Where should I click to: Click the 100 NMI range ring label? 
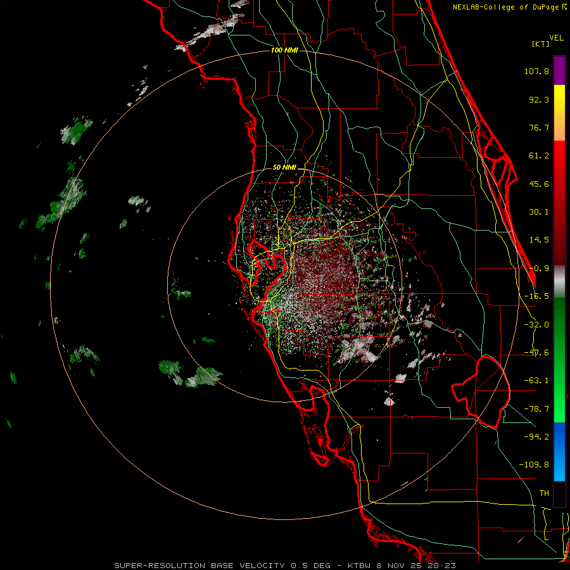pos(284,50)
